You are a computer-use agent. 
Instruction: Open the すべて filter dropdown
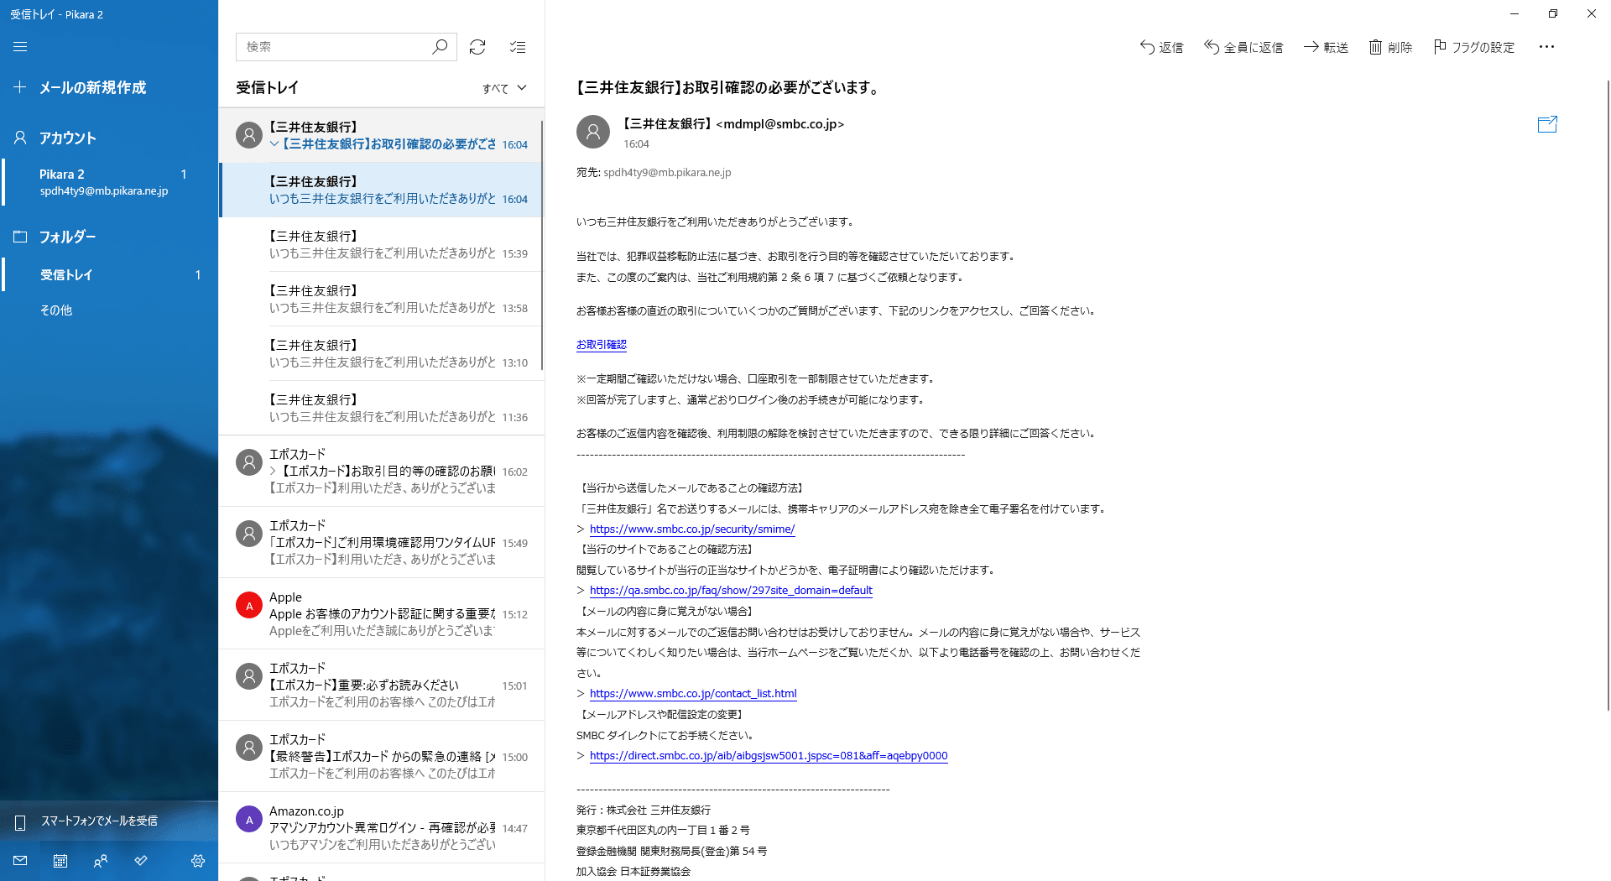click(x=504, y=88)
